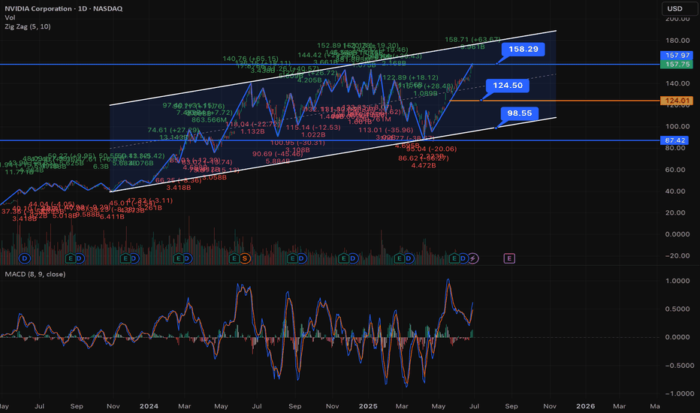Viewport: 700px width, 413px height.
Task: Click the green 157.75 price label
Action: point(677,65)
